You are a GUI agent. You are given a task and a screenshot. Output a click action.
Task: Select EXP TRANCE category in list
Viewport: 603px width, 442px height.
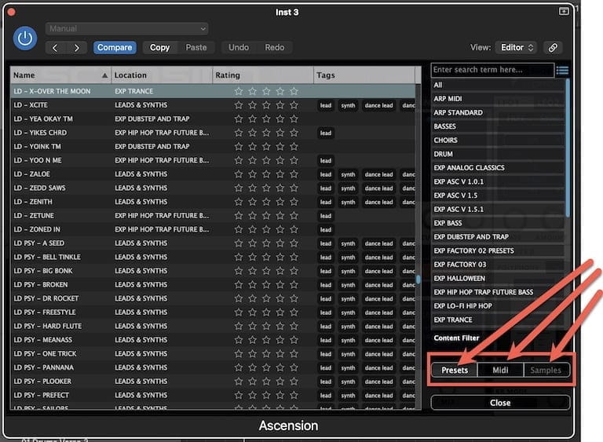[454, 320]
